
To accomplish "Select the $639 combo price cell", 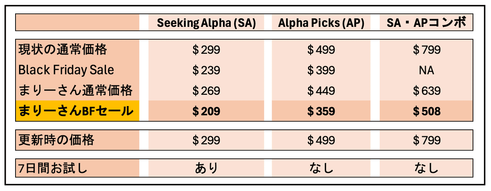I will (x=426, y=91).
